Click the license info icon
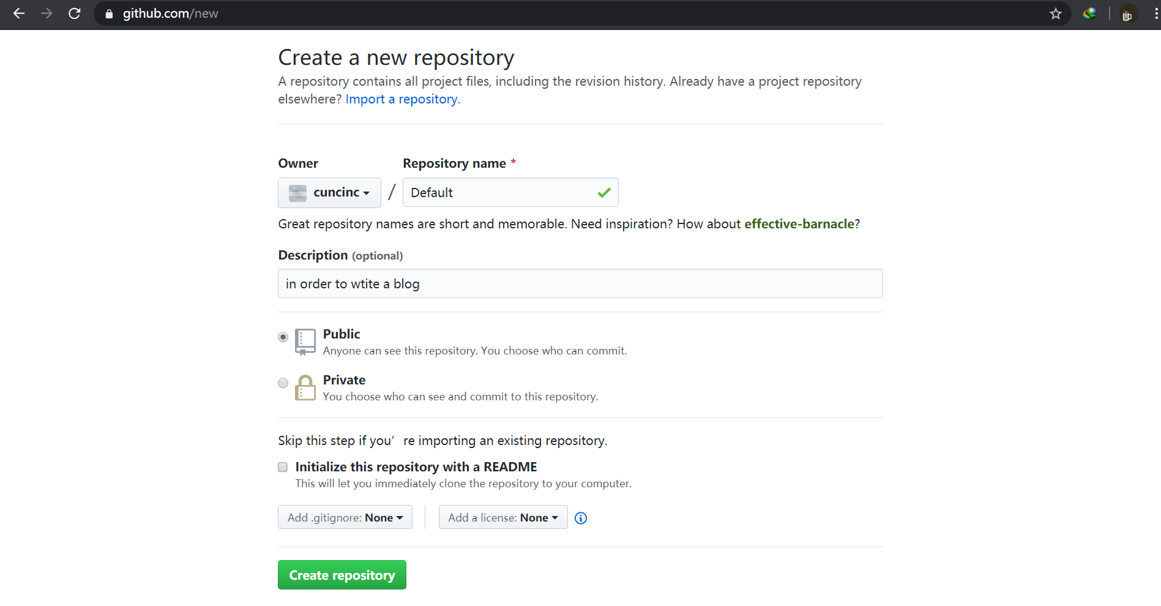This screenshot has height=606, width=1161. 581,518
